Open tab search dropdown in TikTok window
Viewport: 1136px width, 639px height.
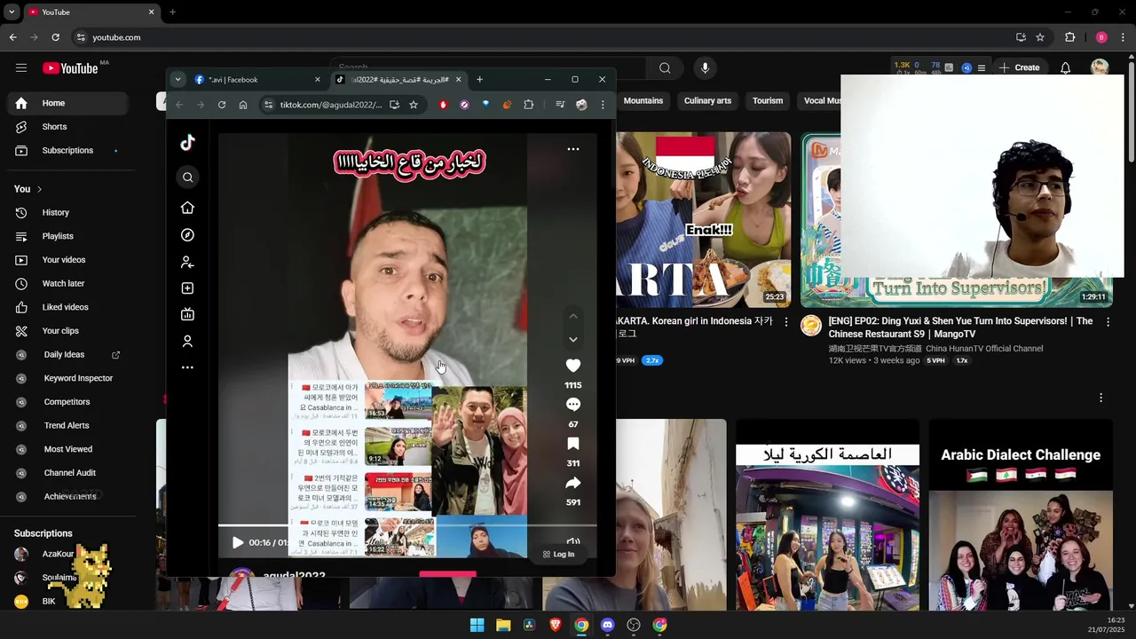177,80
